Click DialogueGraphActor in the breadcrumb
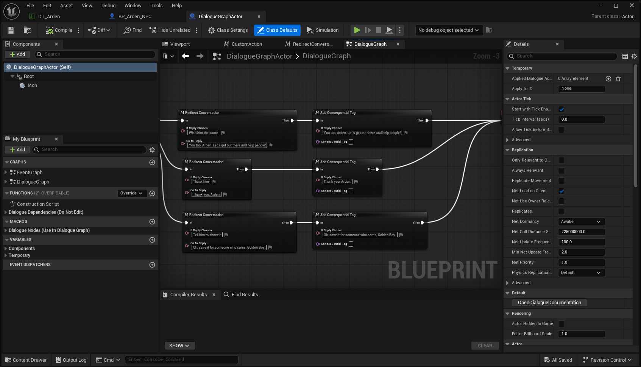641x367 pixels. click(260, 56)
